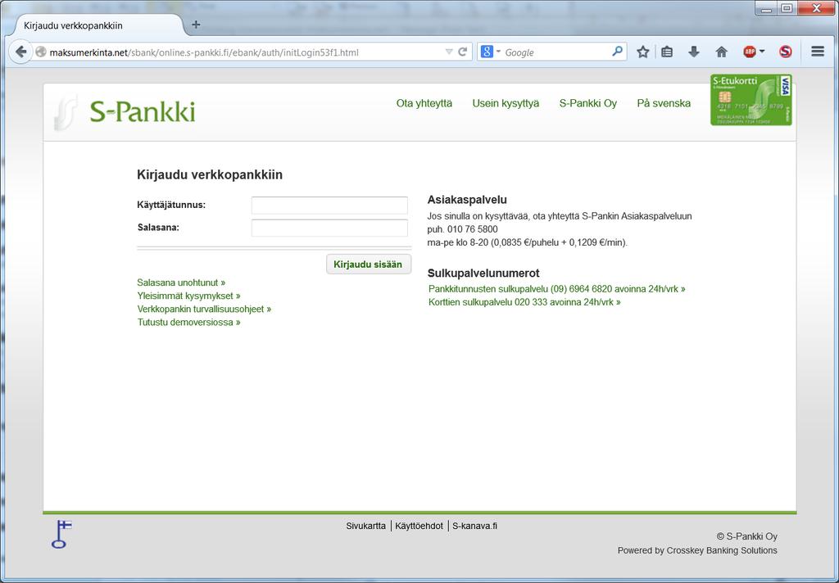Click the Kirjaudu sisään button
The height and width of the screenshot is (583, 839).
[x=369, y=264]
